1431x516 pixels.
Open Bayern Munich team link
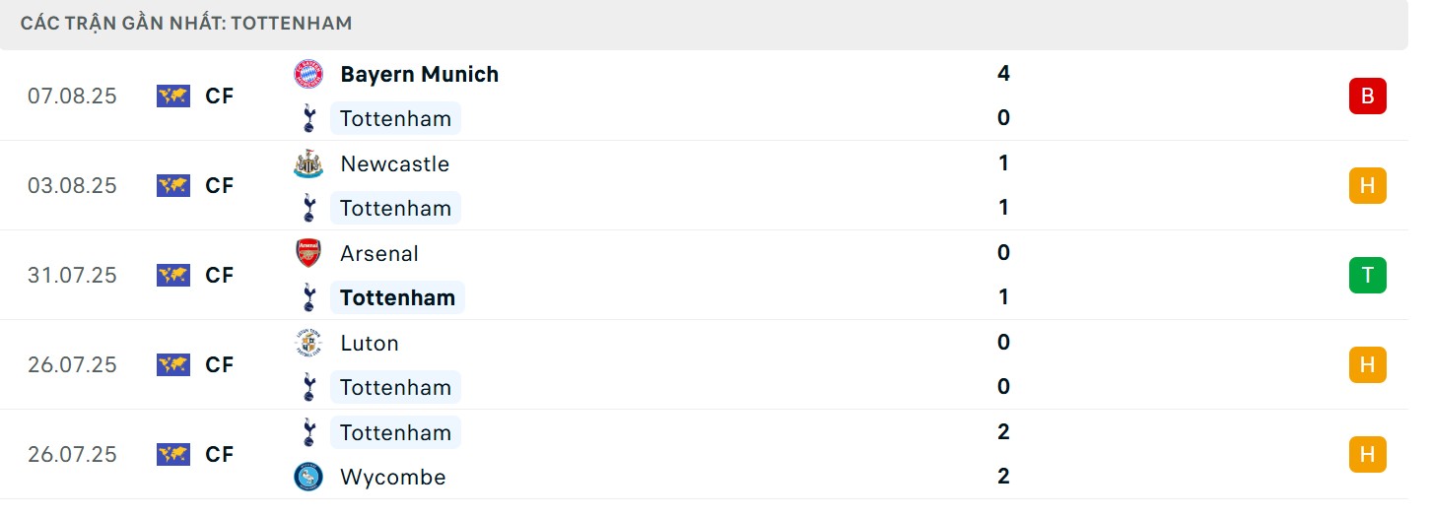419,75
